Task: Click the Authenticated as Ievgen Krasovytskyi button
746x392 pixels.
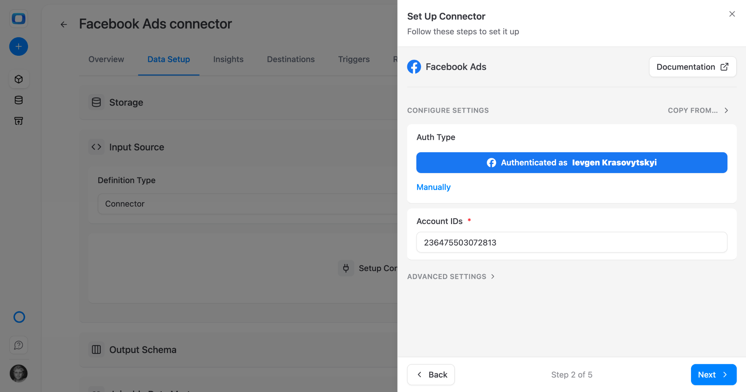Action: (572, 162)
